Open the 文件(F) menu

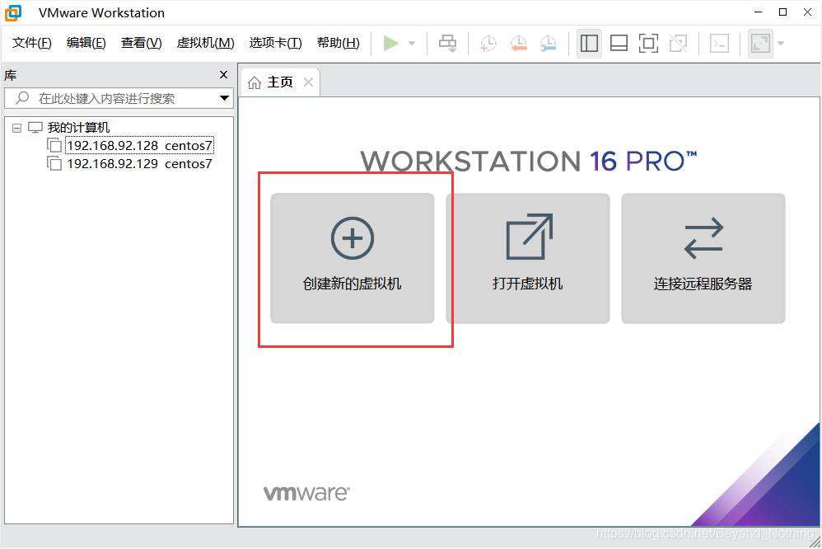point(32,43)
